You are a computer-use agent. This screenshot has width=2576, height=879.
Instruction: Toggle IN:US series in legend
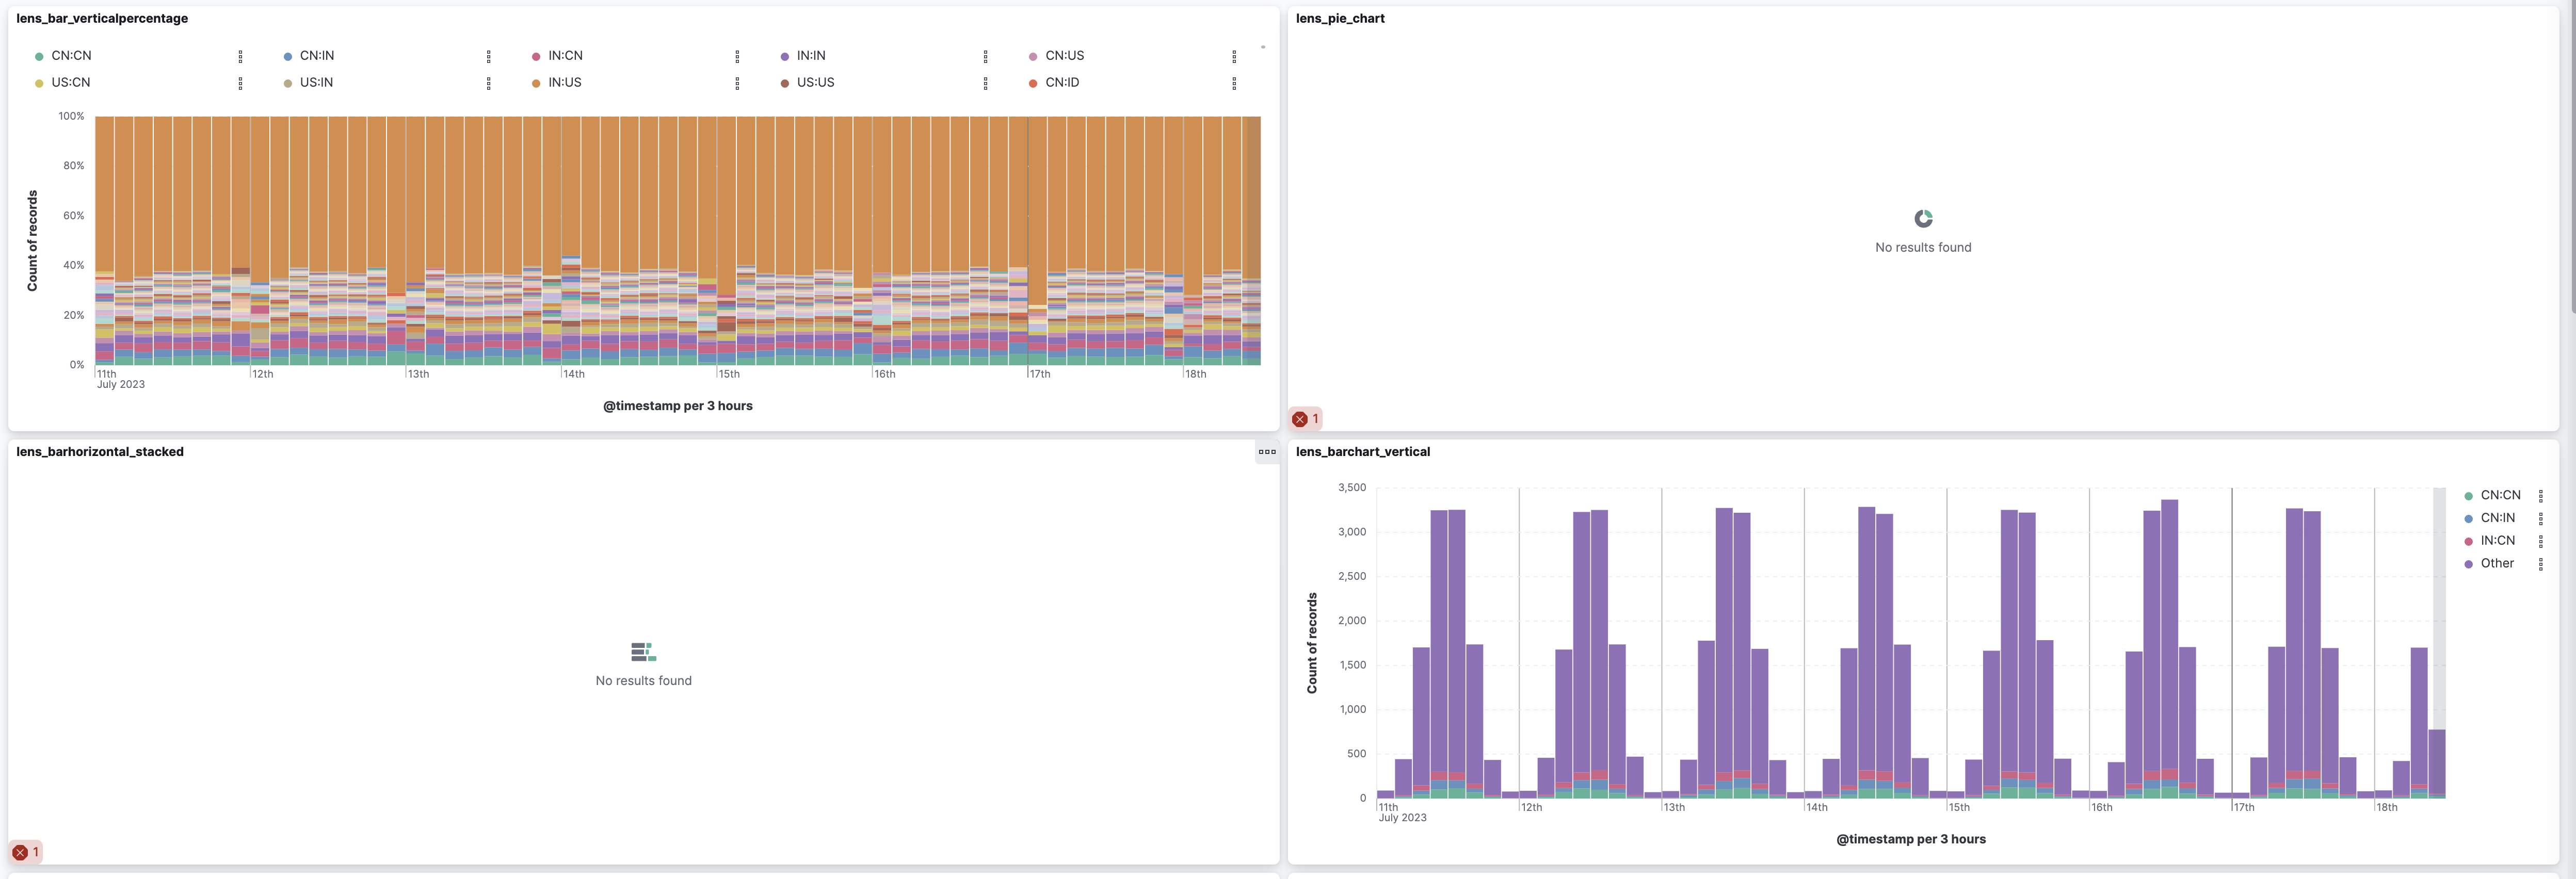point(564,83)
